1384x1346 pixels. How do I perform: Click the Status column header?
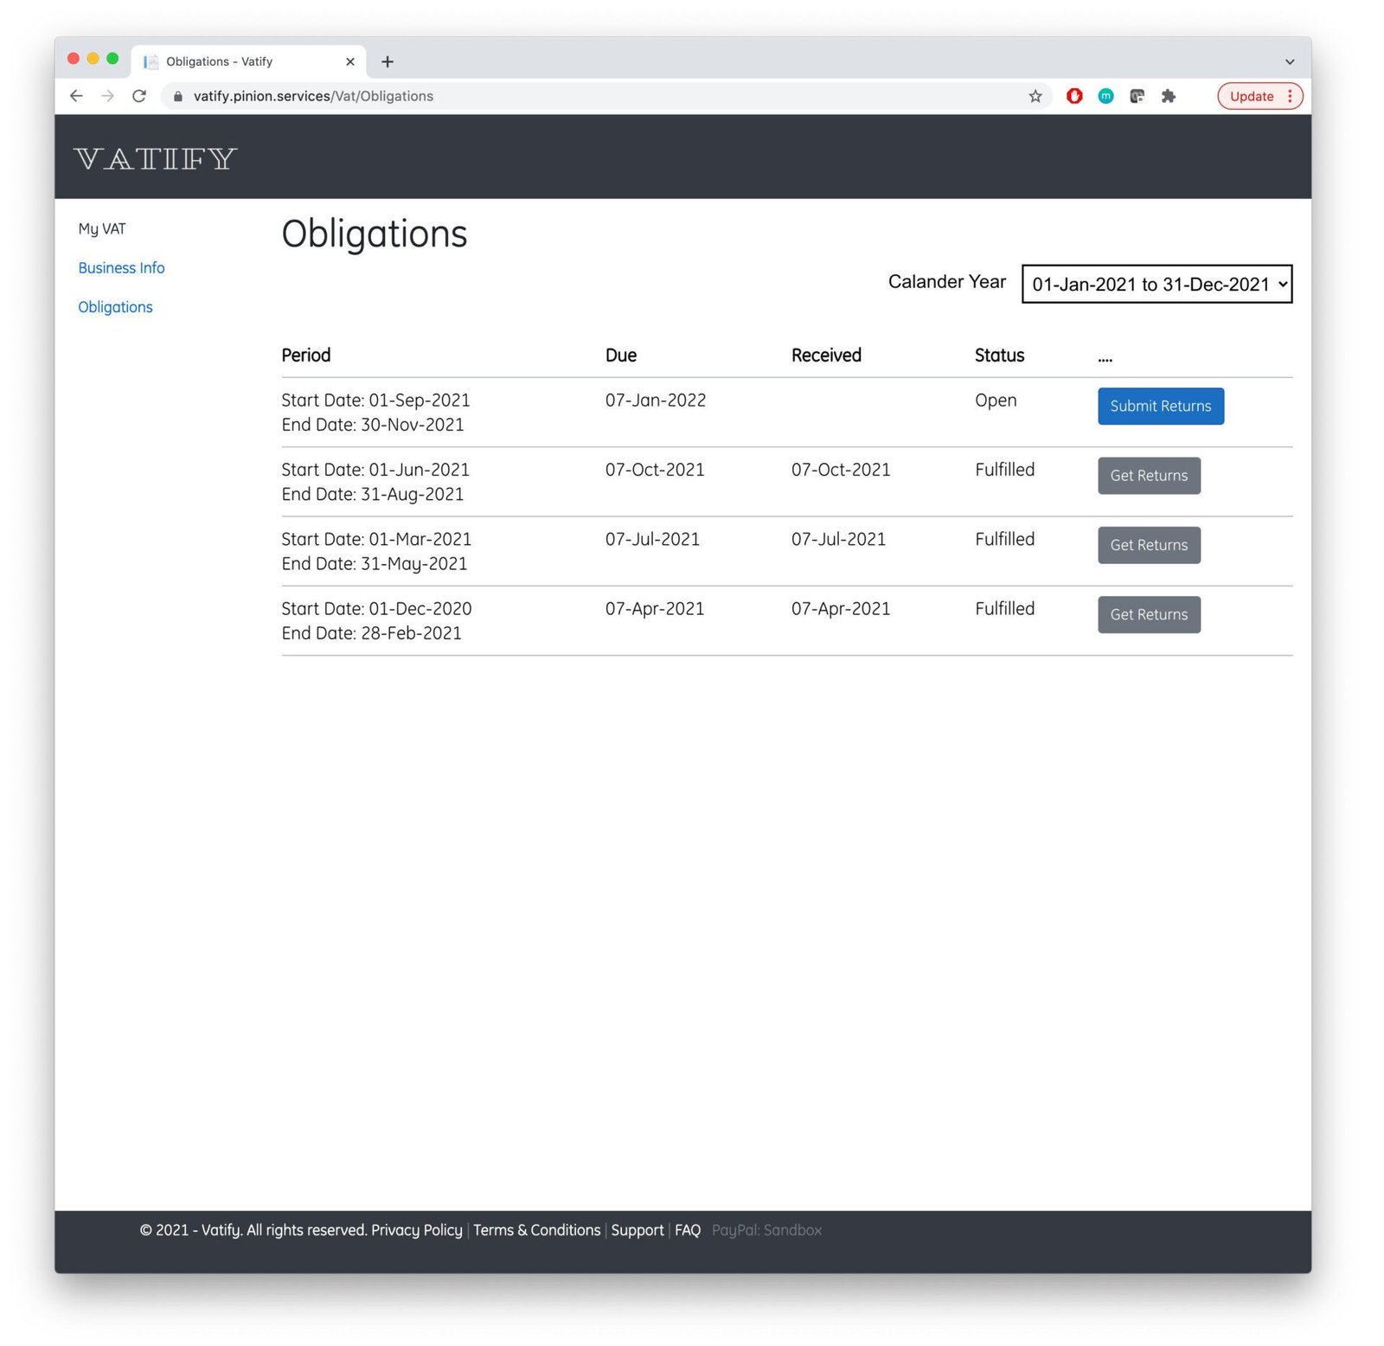pyautogui.click(x=999, y=355)
